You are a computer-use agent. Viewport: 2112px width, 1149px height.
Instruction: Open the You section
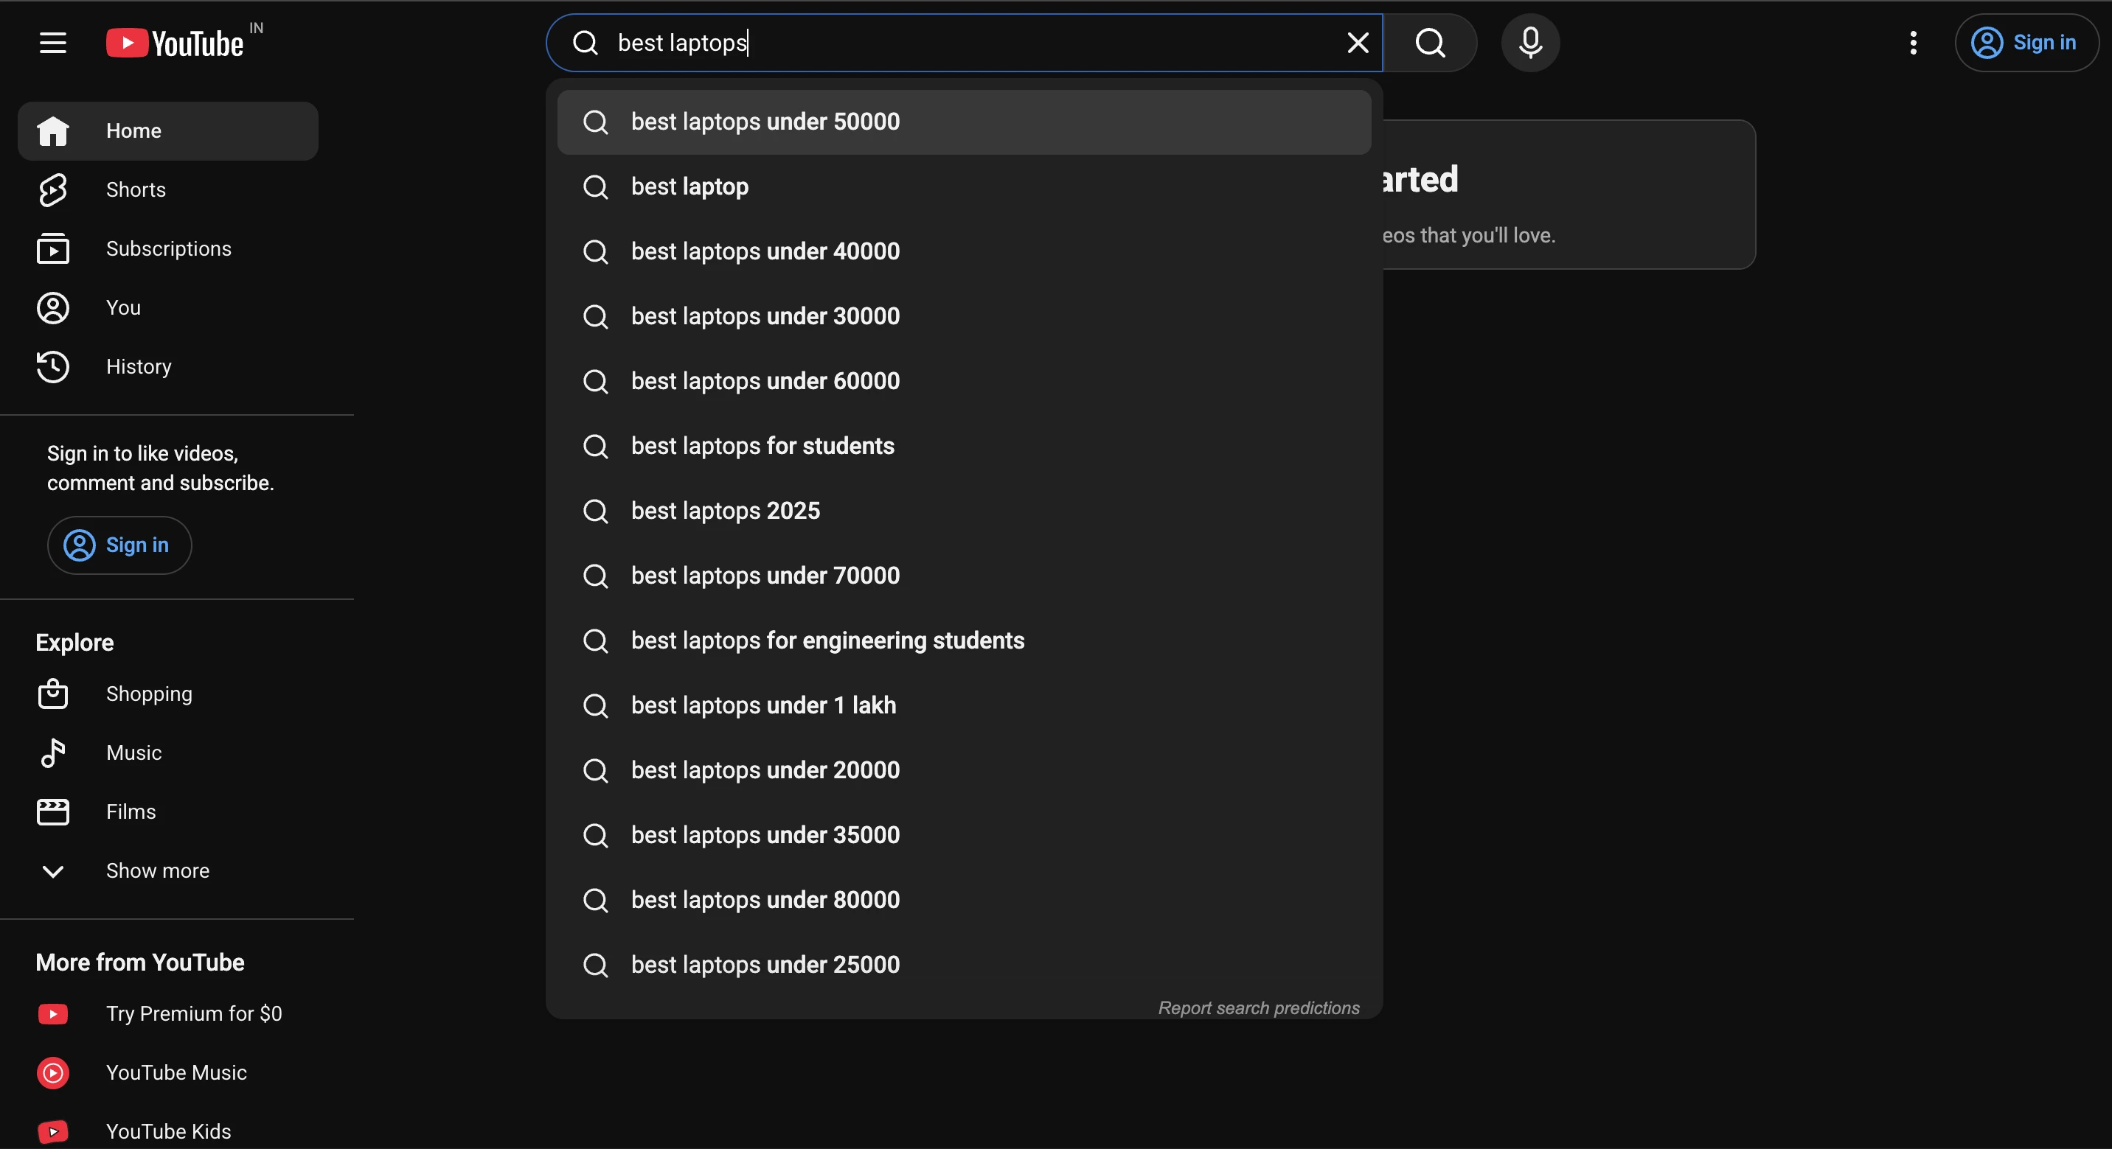click(x=168, y=308)
